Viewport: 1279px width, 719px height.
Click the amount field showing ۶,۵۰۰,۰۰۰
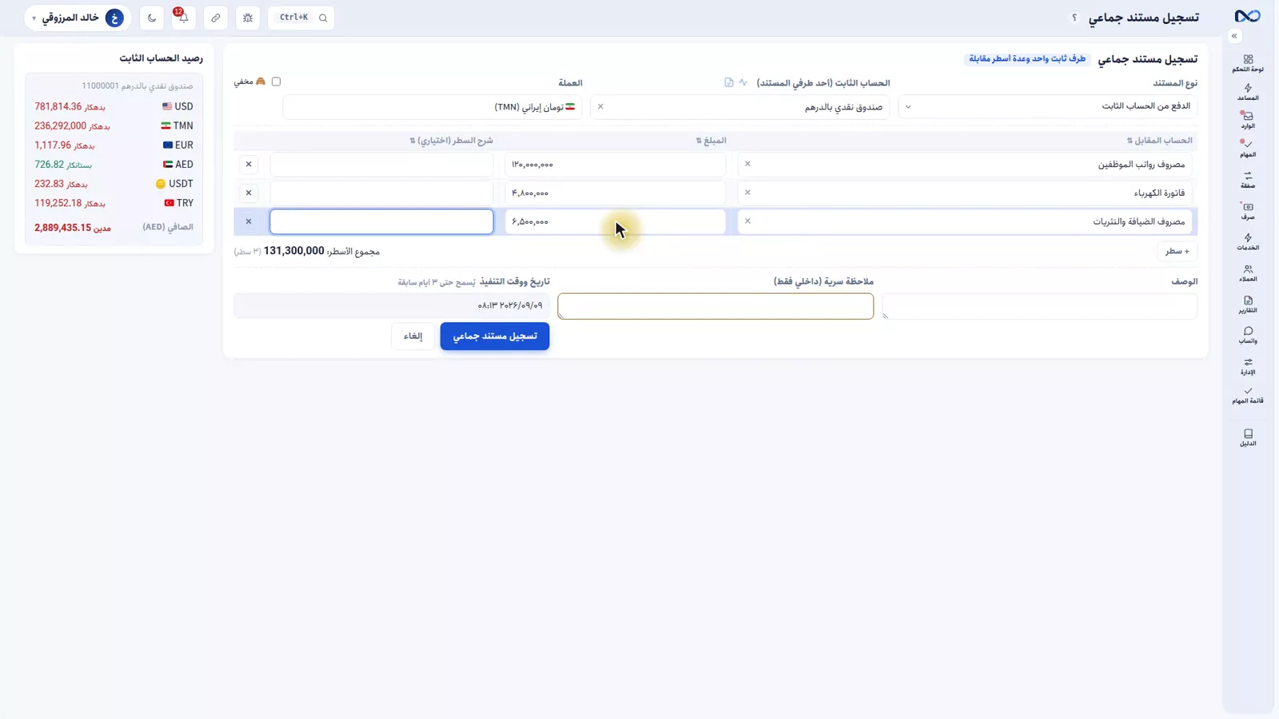(x=616, y=221)
